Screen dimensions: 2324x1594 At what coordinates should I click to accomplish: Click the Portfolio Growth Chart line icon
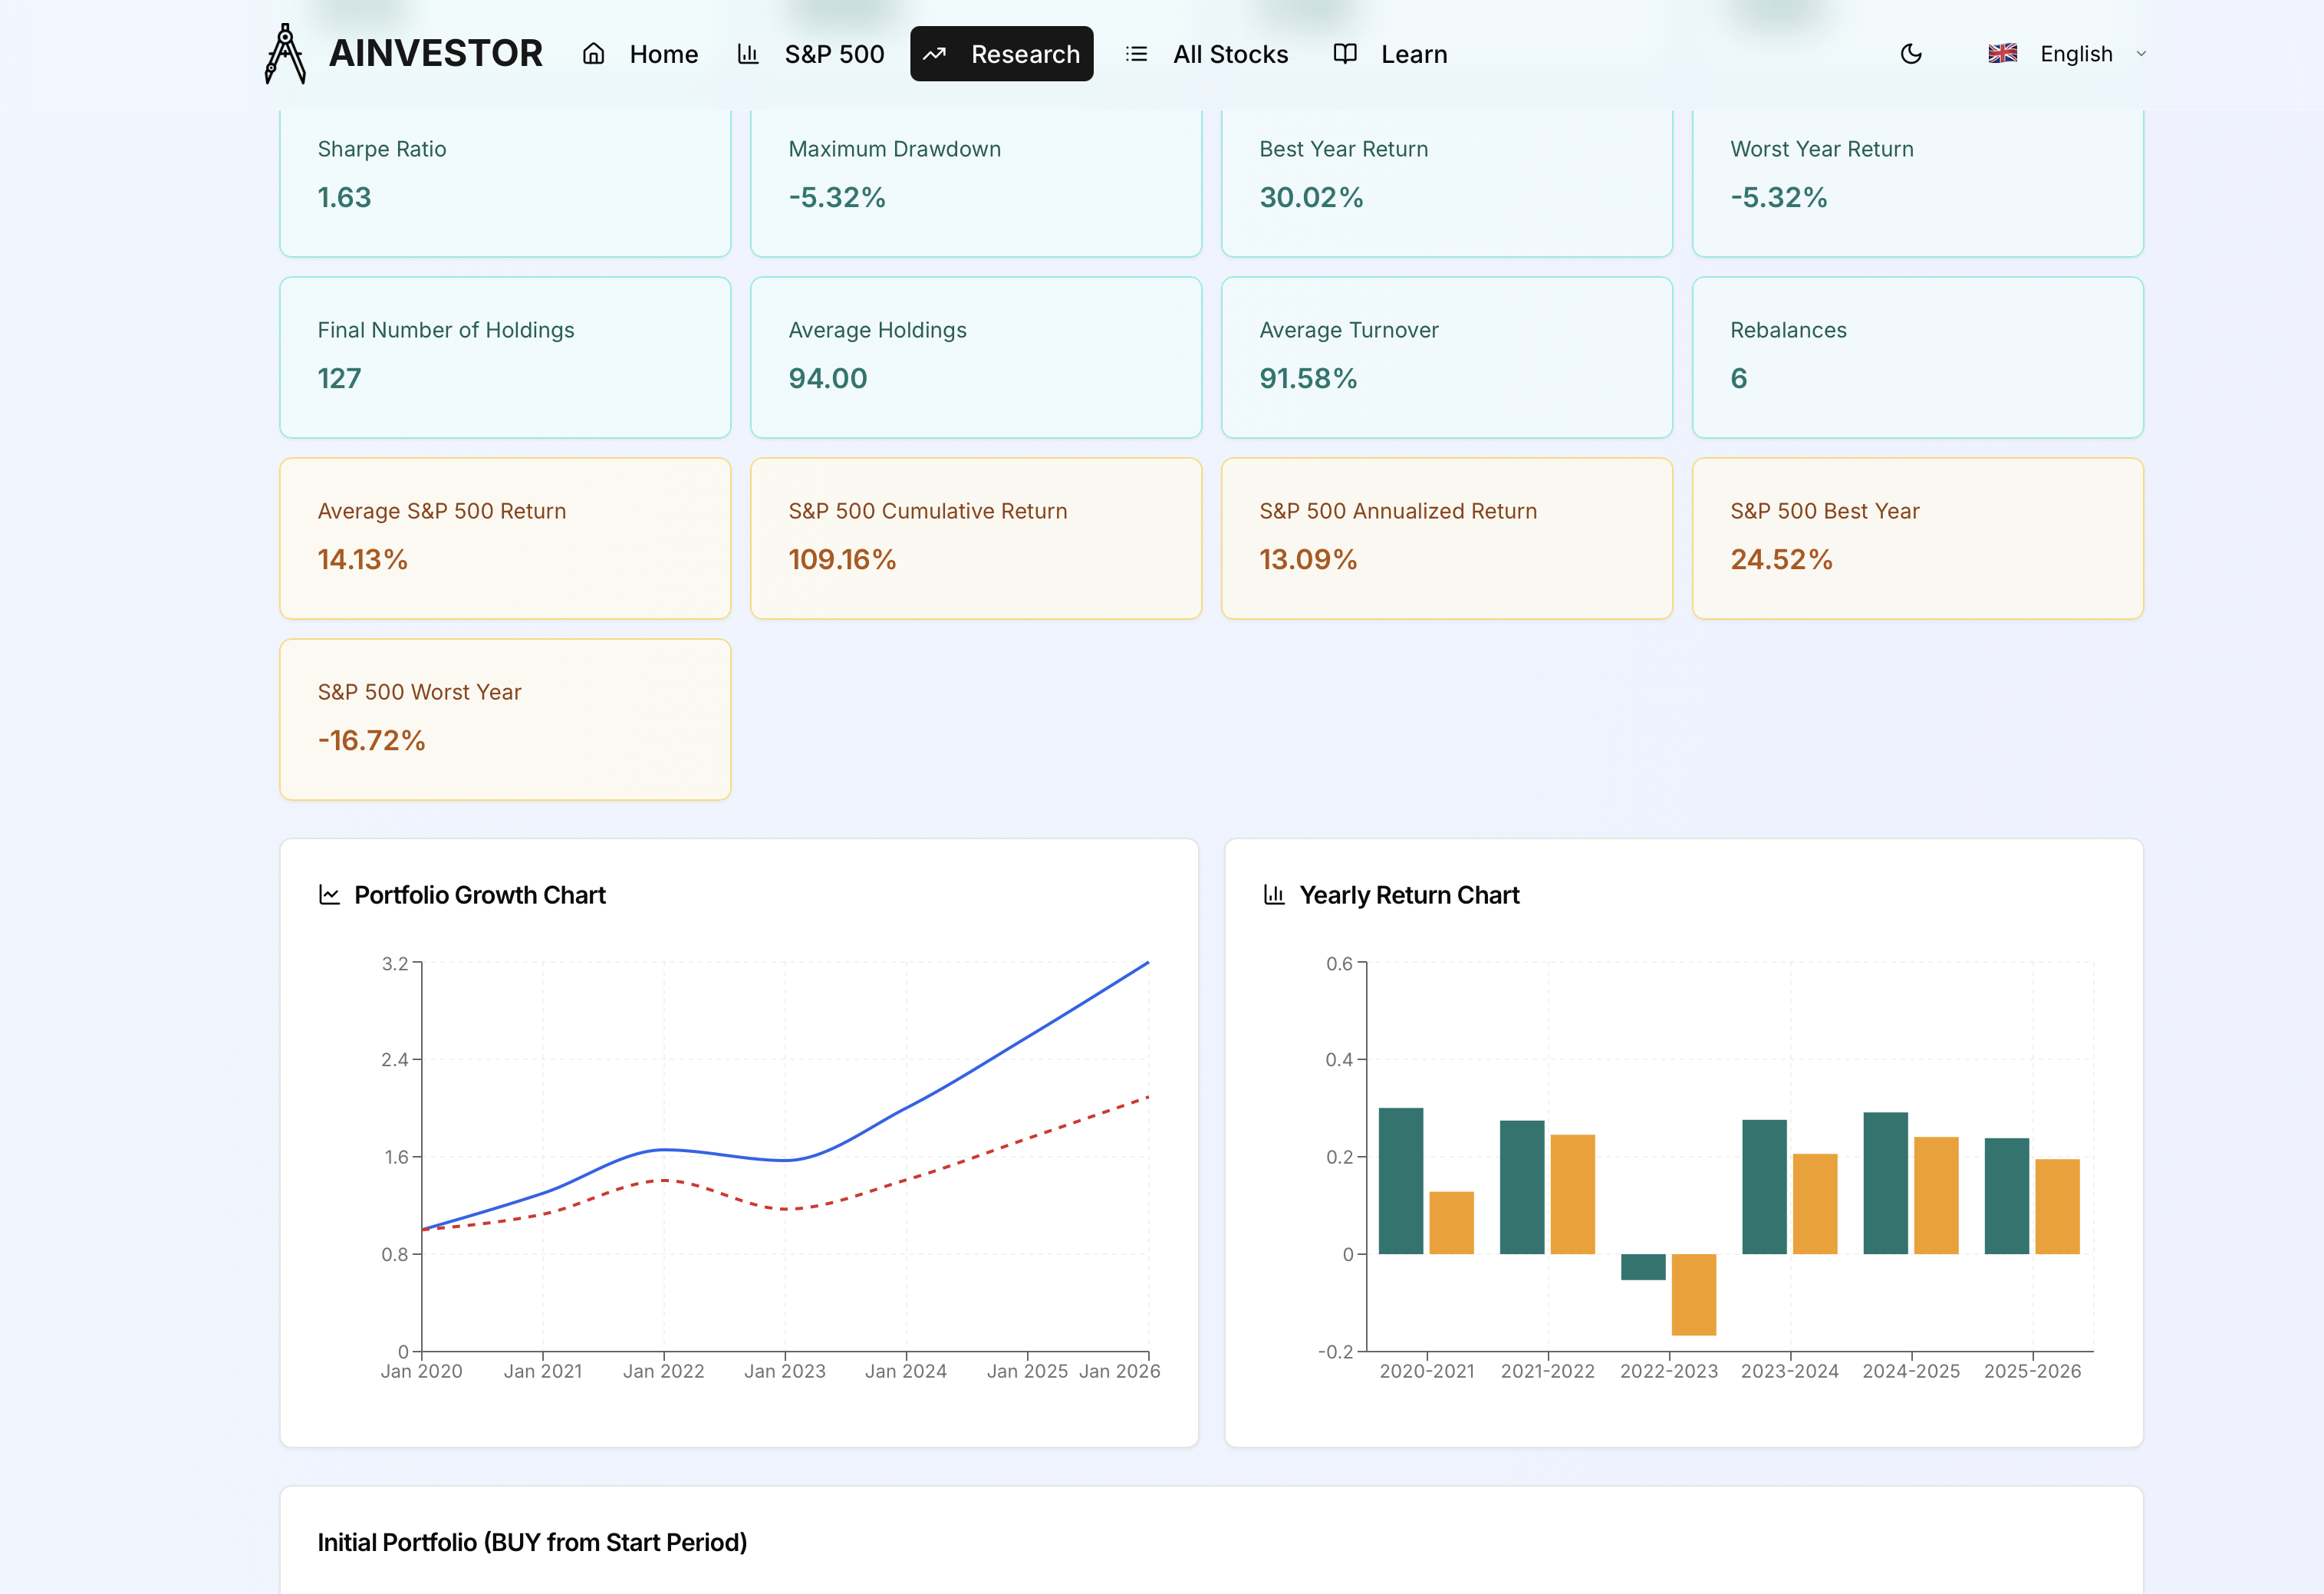coord(329,895)
